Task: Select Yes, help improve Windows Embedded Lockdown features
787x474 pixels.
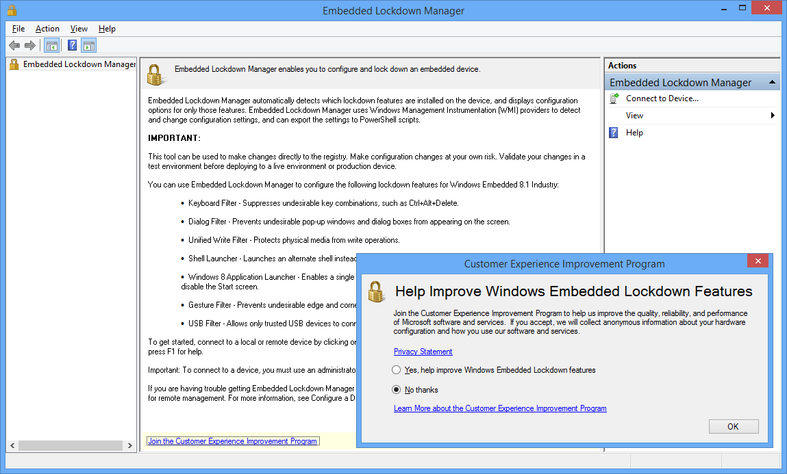Action: 397,370
